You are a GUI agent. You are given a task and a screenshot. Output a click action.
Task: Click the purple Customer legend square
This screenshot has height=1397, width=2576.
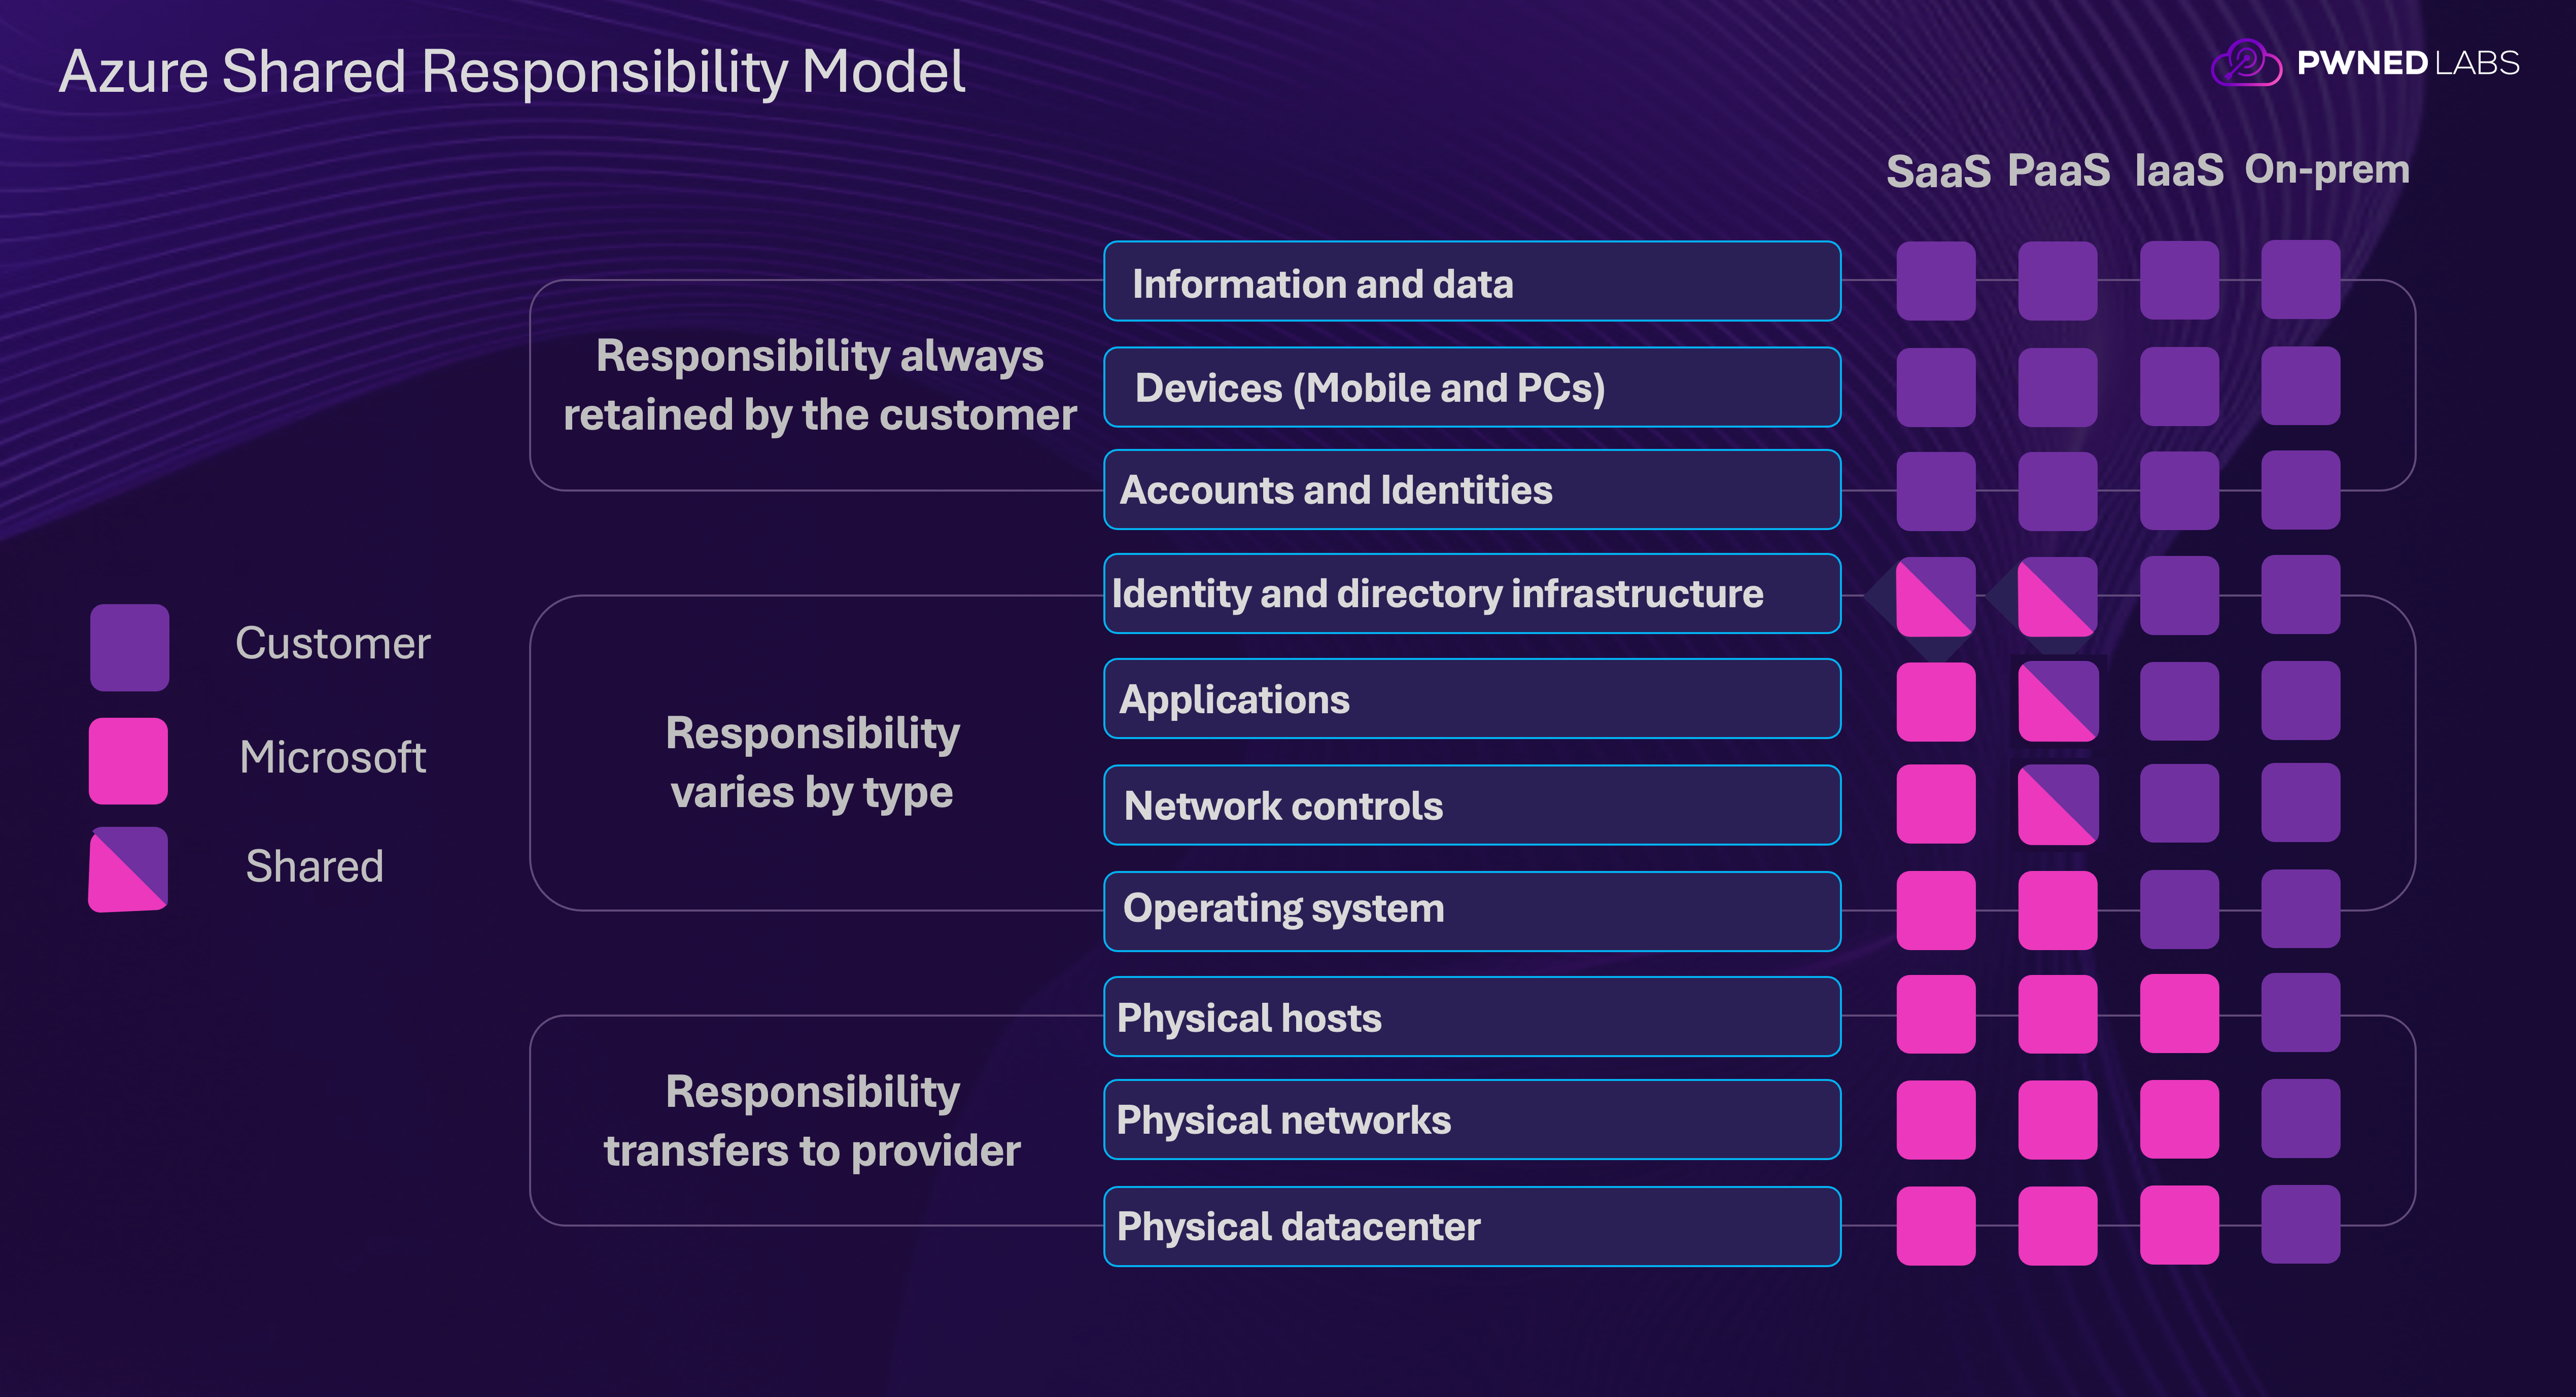click(129, 647)
